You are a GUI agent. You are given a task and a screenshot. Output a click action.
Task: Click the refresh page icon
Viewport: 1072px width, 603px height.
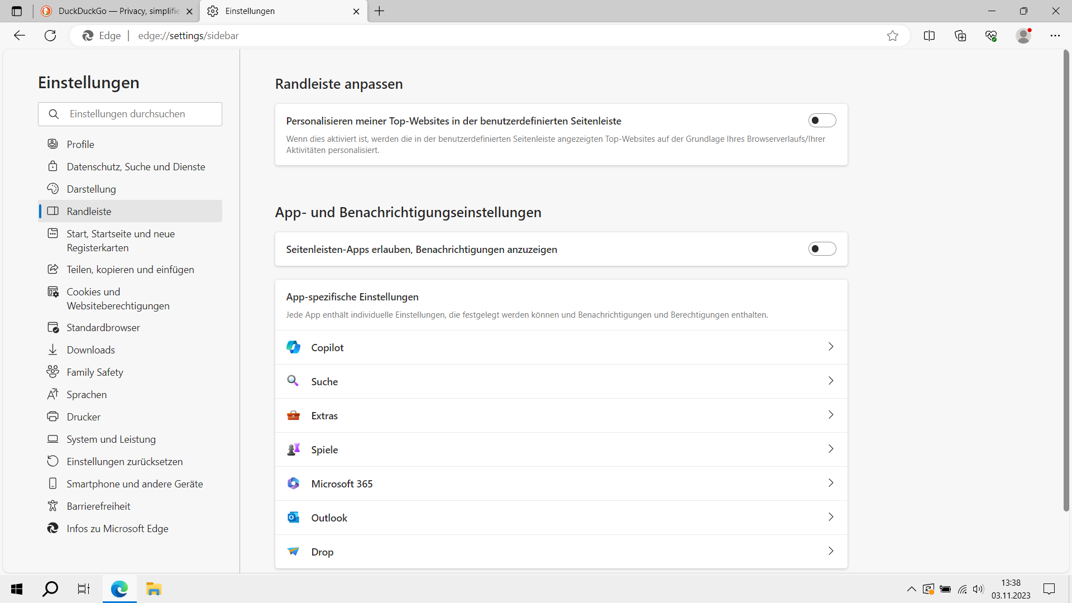50,36
